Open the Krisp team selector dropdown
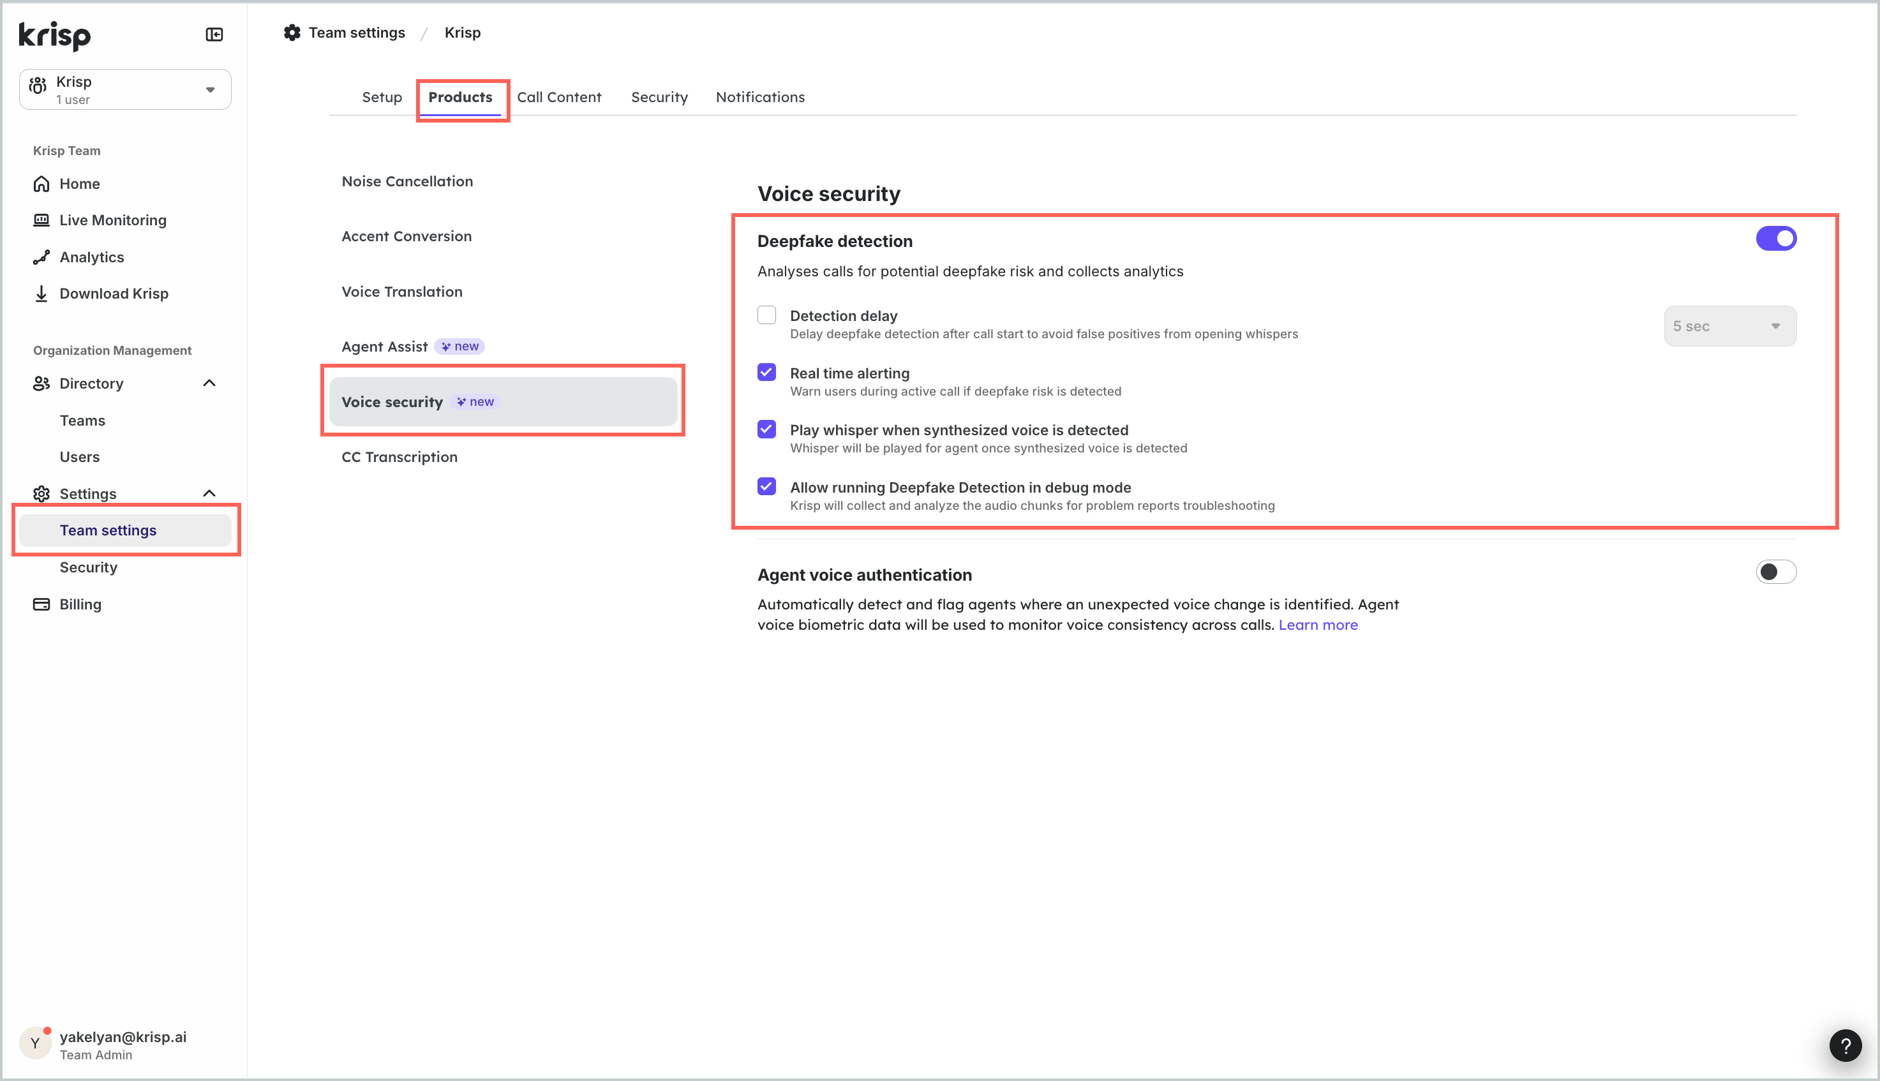This screenshot has width=1880, height=1081. tap(124, 89)
